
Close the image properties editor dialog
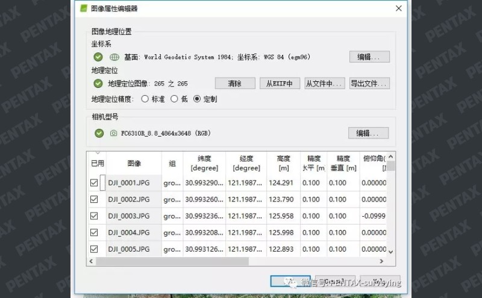click(x=398, y=8)
